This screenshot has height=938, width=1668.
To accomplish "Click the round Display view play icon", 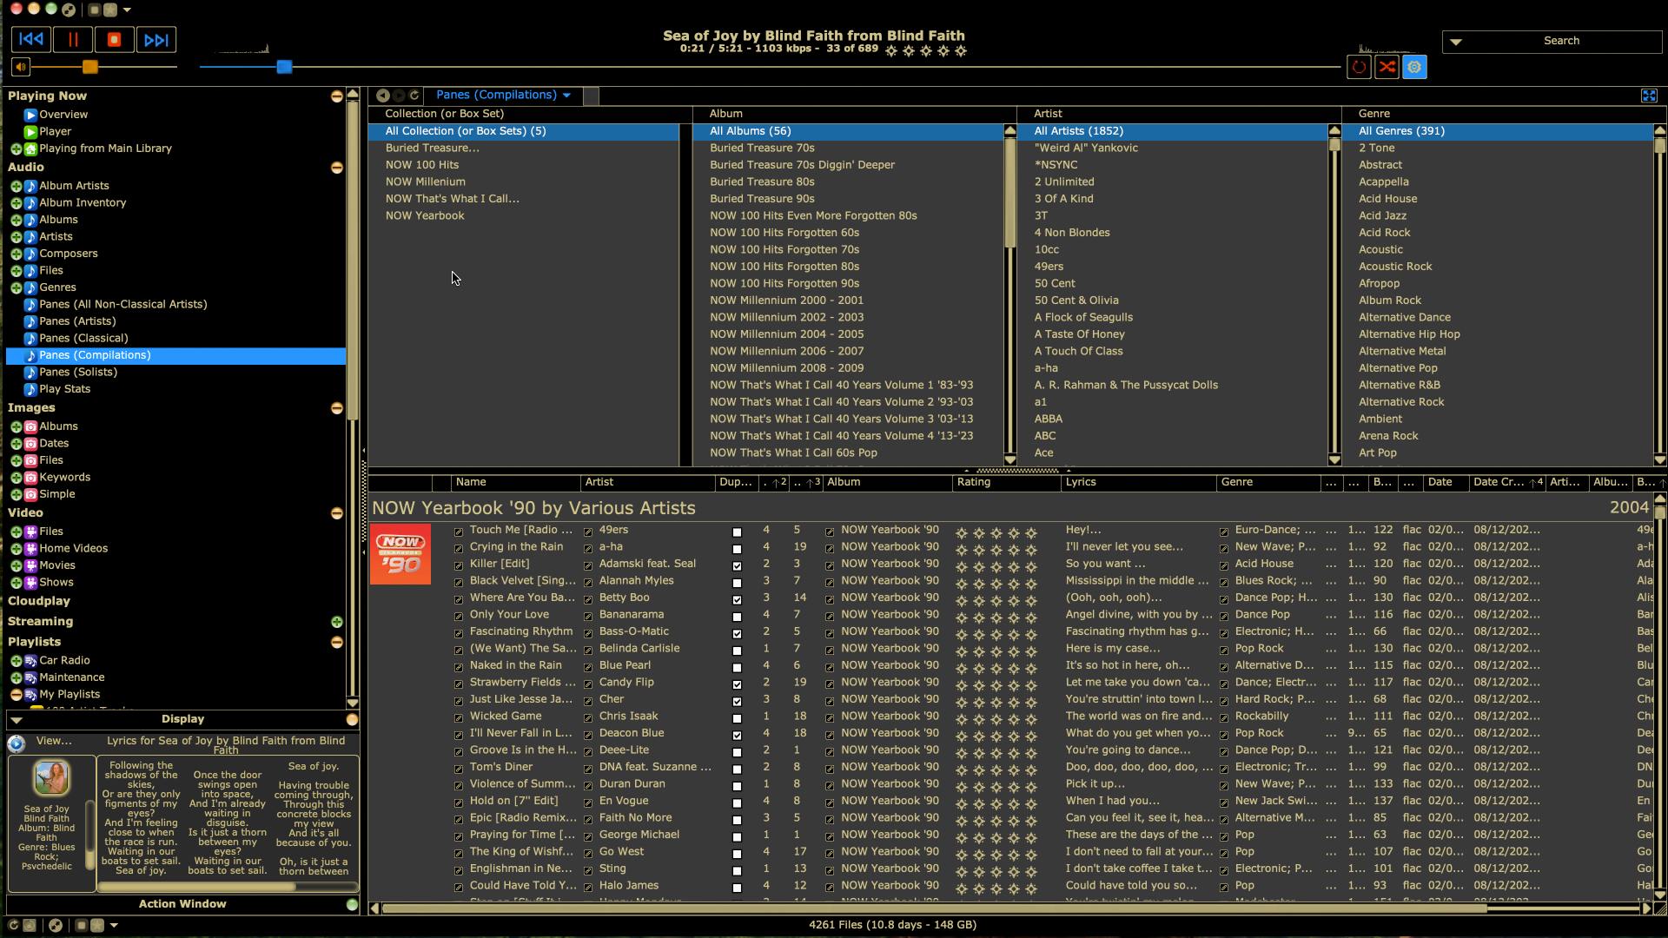I will 16,743.
